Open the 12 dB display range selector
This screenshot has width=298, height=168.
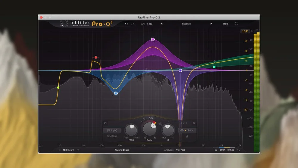(x=245, y=31)
